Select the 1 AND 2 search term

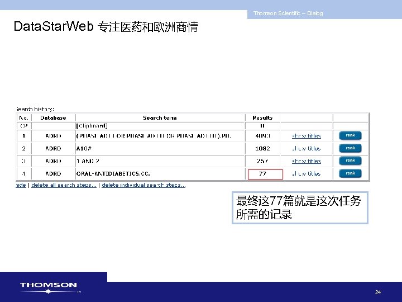click(x=88, y=161)
